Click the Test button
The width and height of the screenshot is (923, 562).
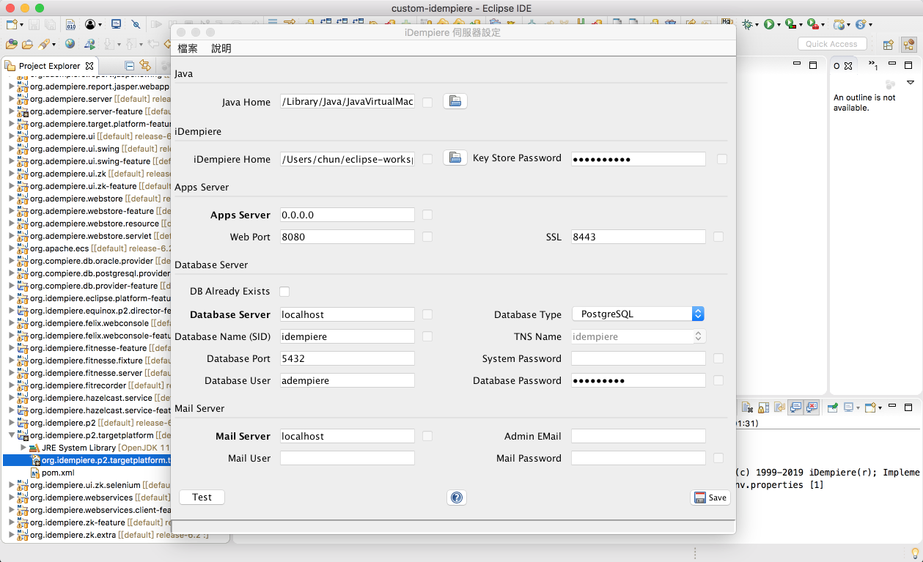coord(202,497)
